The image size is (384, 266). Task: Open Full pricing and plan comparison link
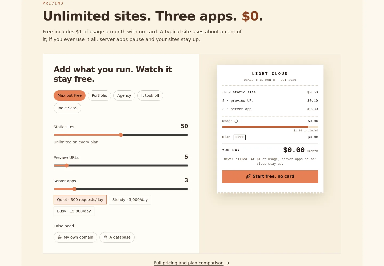click(x=189, y=263)
